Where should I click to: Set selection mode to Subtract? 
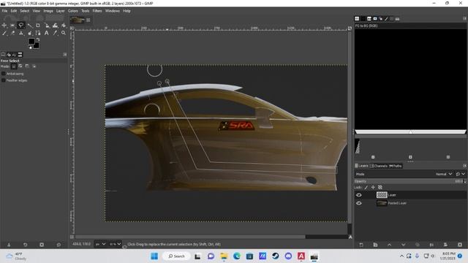pos(27,66)
